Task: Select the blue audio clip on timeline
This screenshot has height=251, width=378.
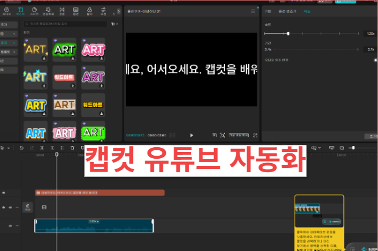Action: pyautogui.click(x=94, y=225)
